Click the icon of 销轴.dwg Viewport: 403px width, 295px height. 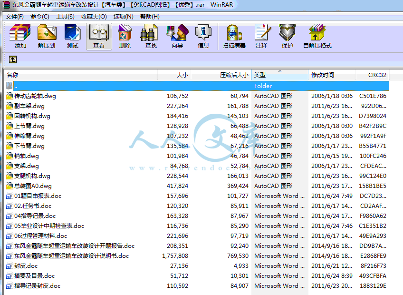10,156
